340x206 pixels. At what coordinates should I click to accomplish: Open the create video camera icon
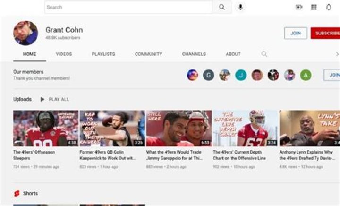click(298, 7)
